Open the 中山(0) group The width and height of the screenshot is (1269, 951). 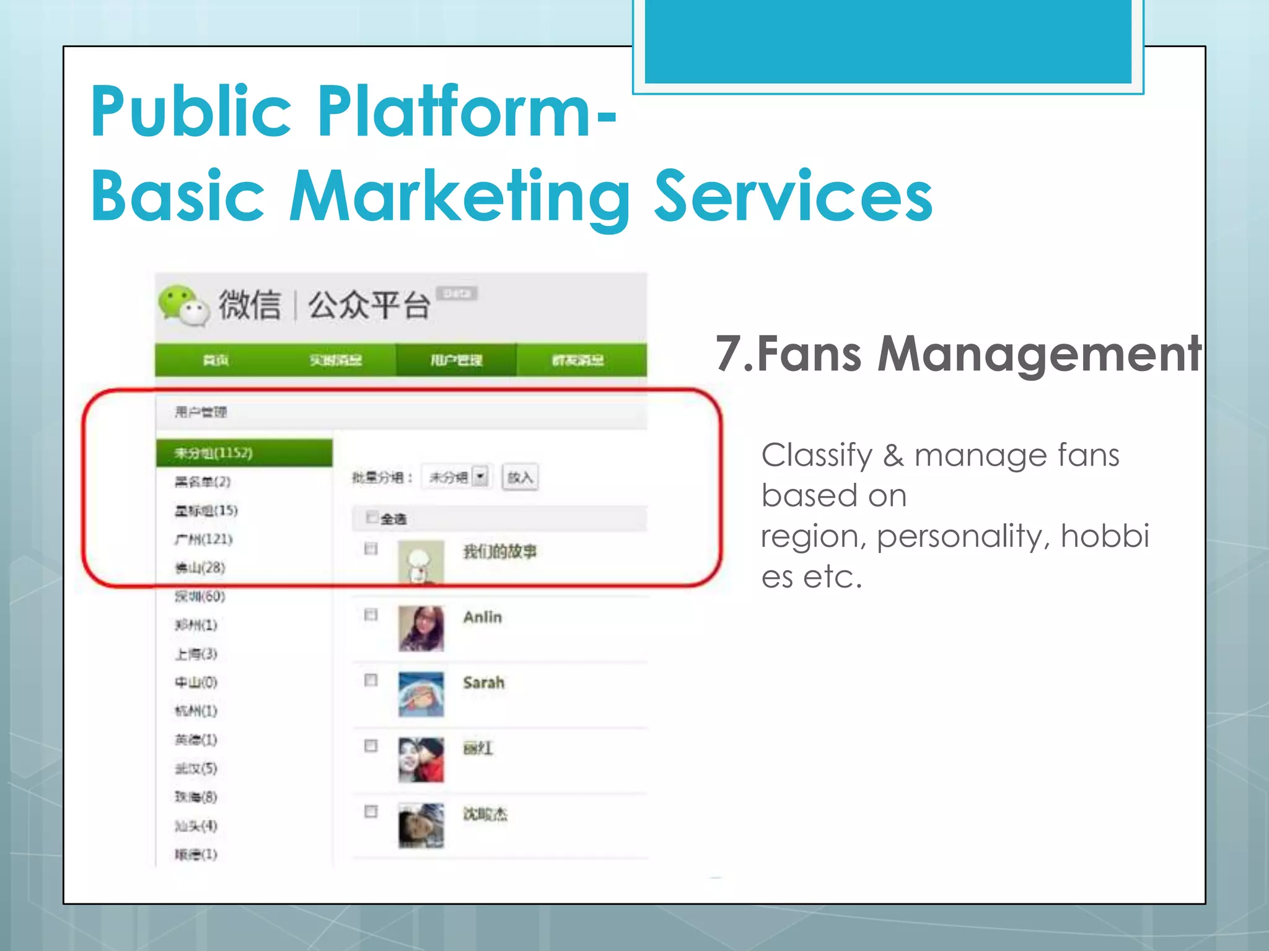196,682
